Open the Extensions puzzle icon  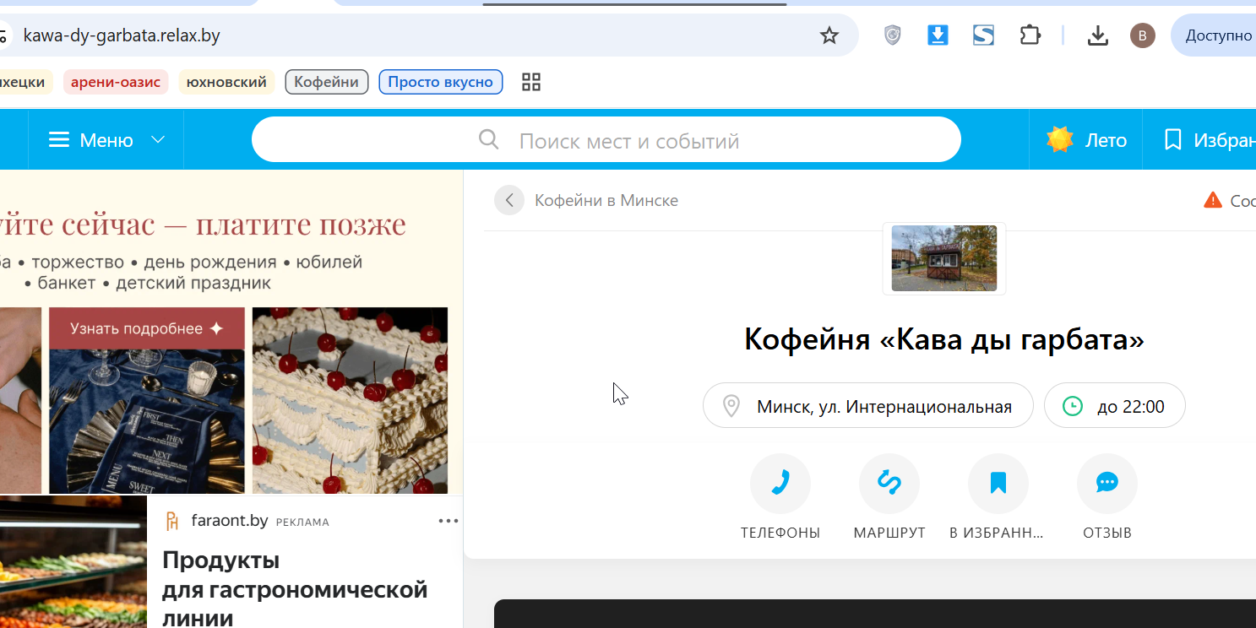pyautogui.click(x=1030, y=35)
